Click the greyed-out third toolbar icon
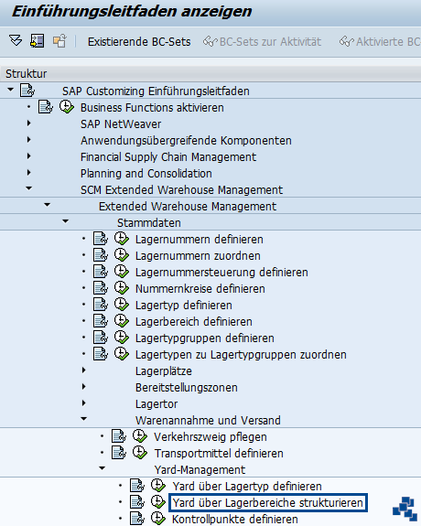421x526 pixels. click(59, 41)
